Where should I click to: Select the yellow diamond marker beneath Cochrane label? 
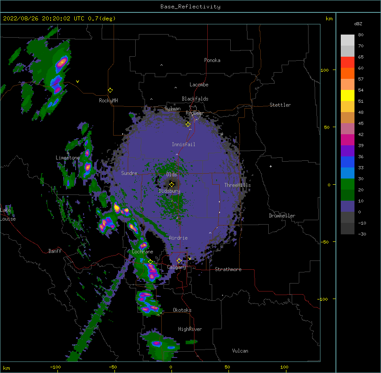(x=150, y=262)
